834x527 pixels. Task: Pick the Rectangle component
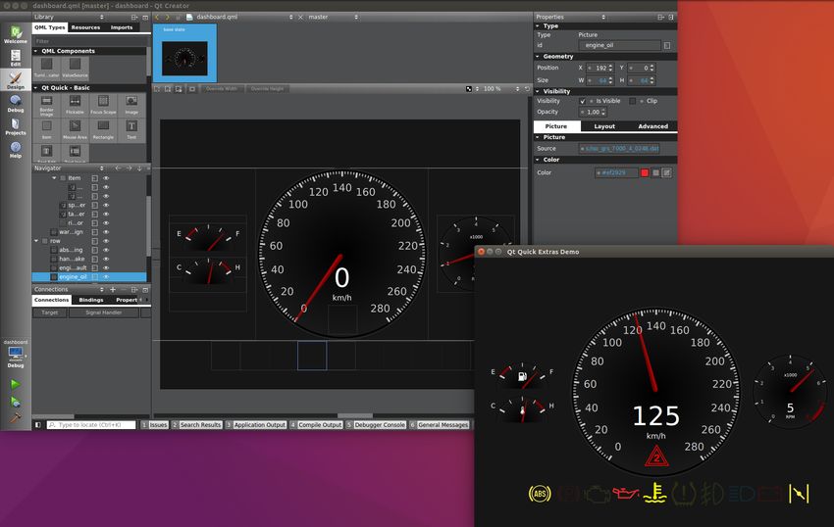pos(103,130)
